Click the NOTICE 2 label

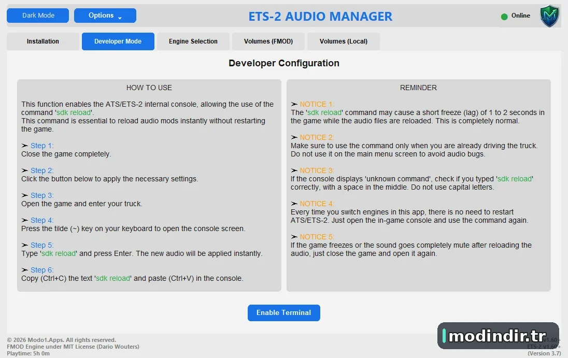click(x=317, y=138)
